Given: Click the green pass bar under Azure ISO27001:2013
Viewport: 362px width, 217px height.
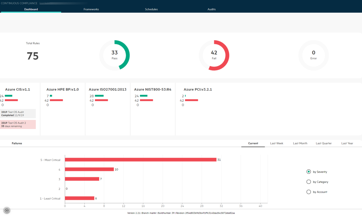Looking at the screenshot, I should (99, 96).
